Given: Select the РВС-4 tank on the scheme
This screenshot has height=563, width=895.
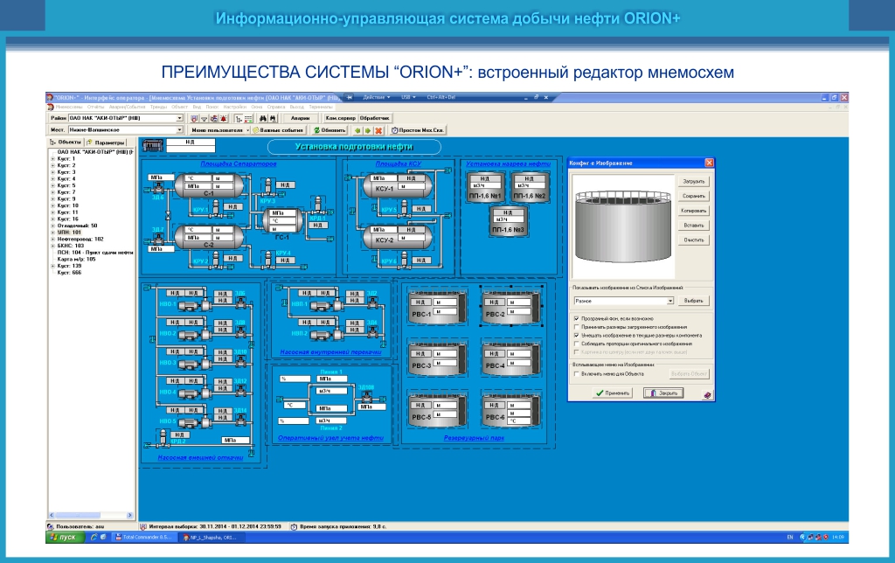Looking at the screenshot, I should [x=511, y=358].
